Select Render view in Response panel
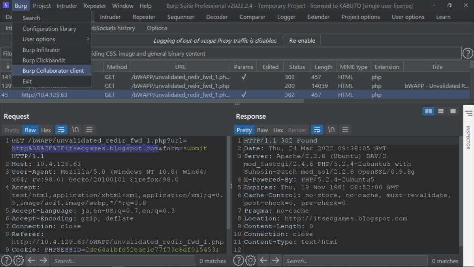 coord(297,130)
